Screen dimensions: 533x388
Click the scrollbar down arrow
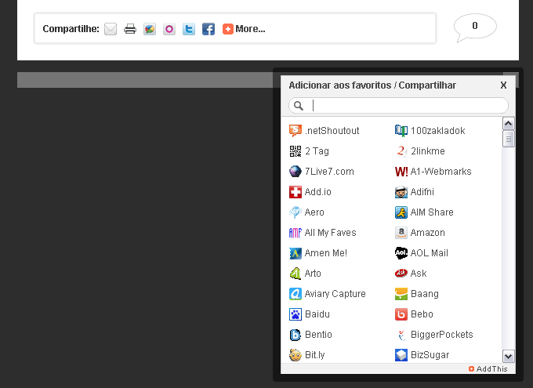(x=508, y=357)
